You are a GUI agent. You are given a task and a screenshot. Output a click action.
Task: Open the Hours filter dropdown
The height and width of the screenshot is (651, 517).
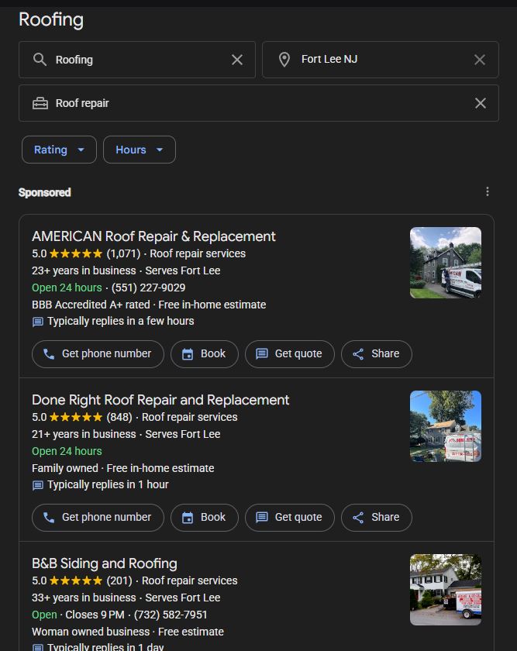point(139,150)
